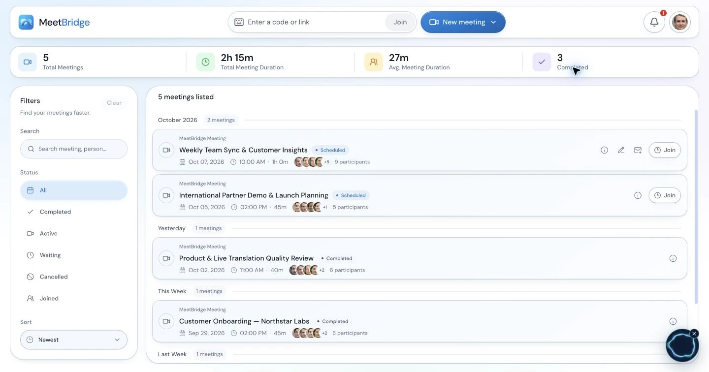Click the keyboard icon in code field

click(239, 22)
